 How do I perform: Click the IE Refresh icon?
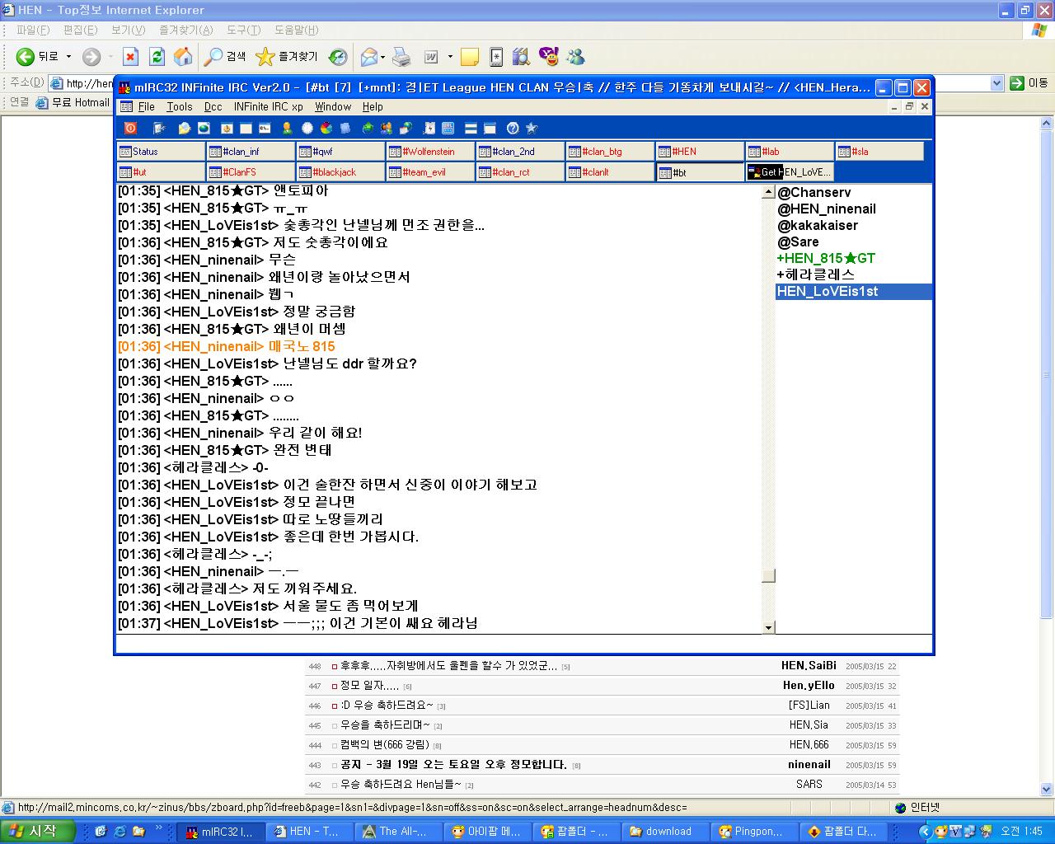(x=157, y=56)
